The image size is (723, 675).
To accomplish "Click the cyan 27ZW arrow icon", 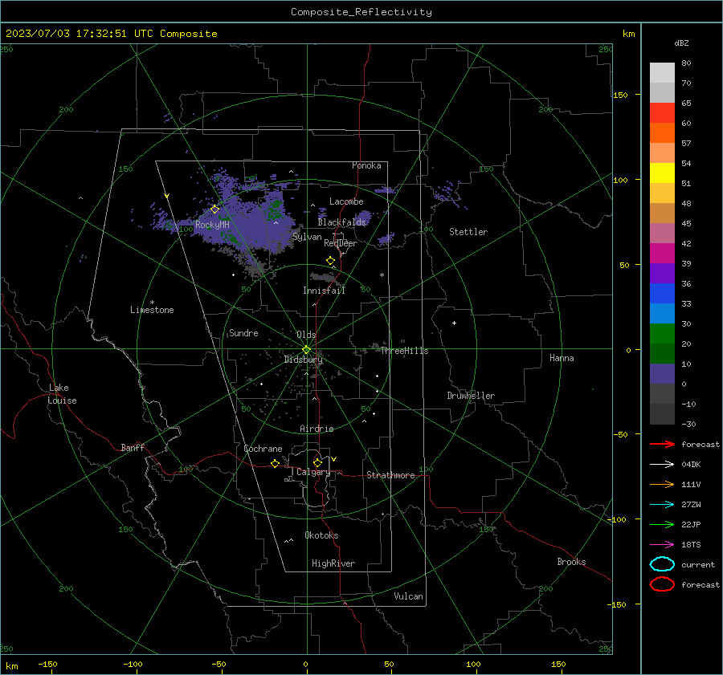I will (662, 505).
